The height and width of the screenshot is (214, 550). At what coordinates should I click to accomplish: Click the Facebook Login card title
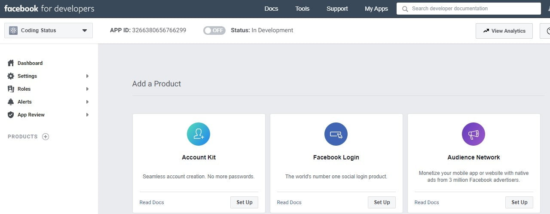[336, 157]
